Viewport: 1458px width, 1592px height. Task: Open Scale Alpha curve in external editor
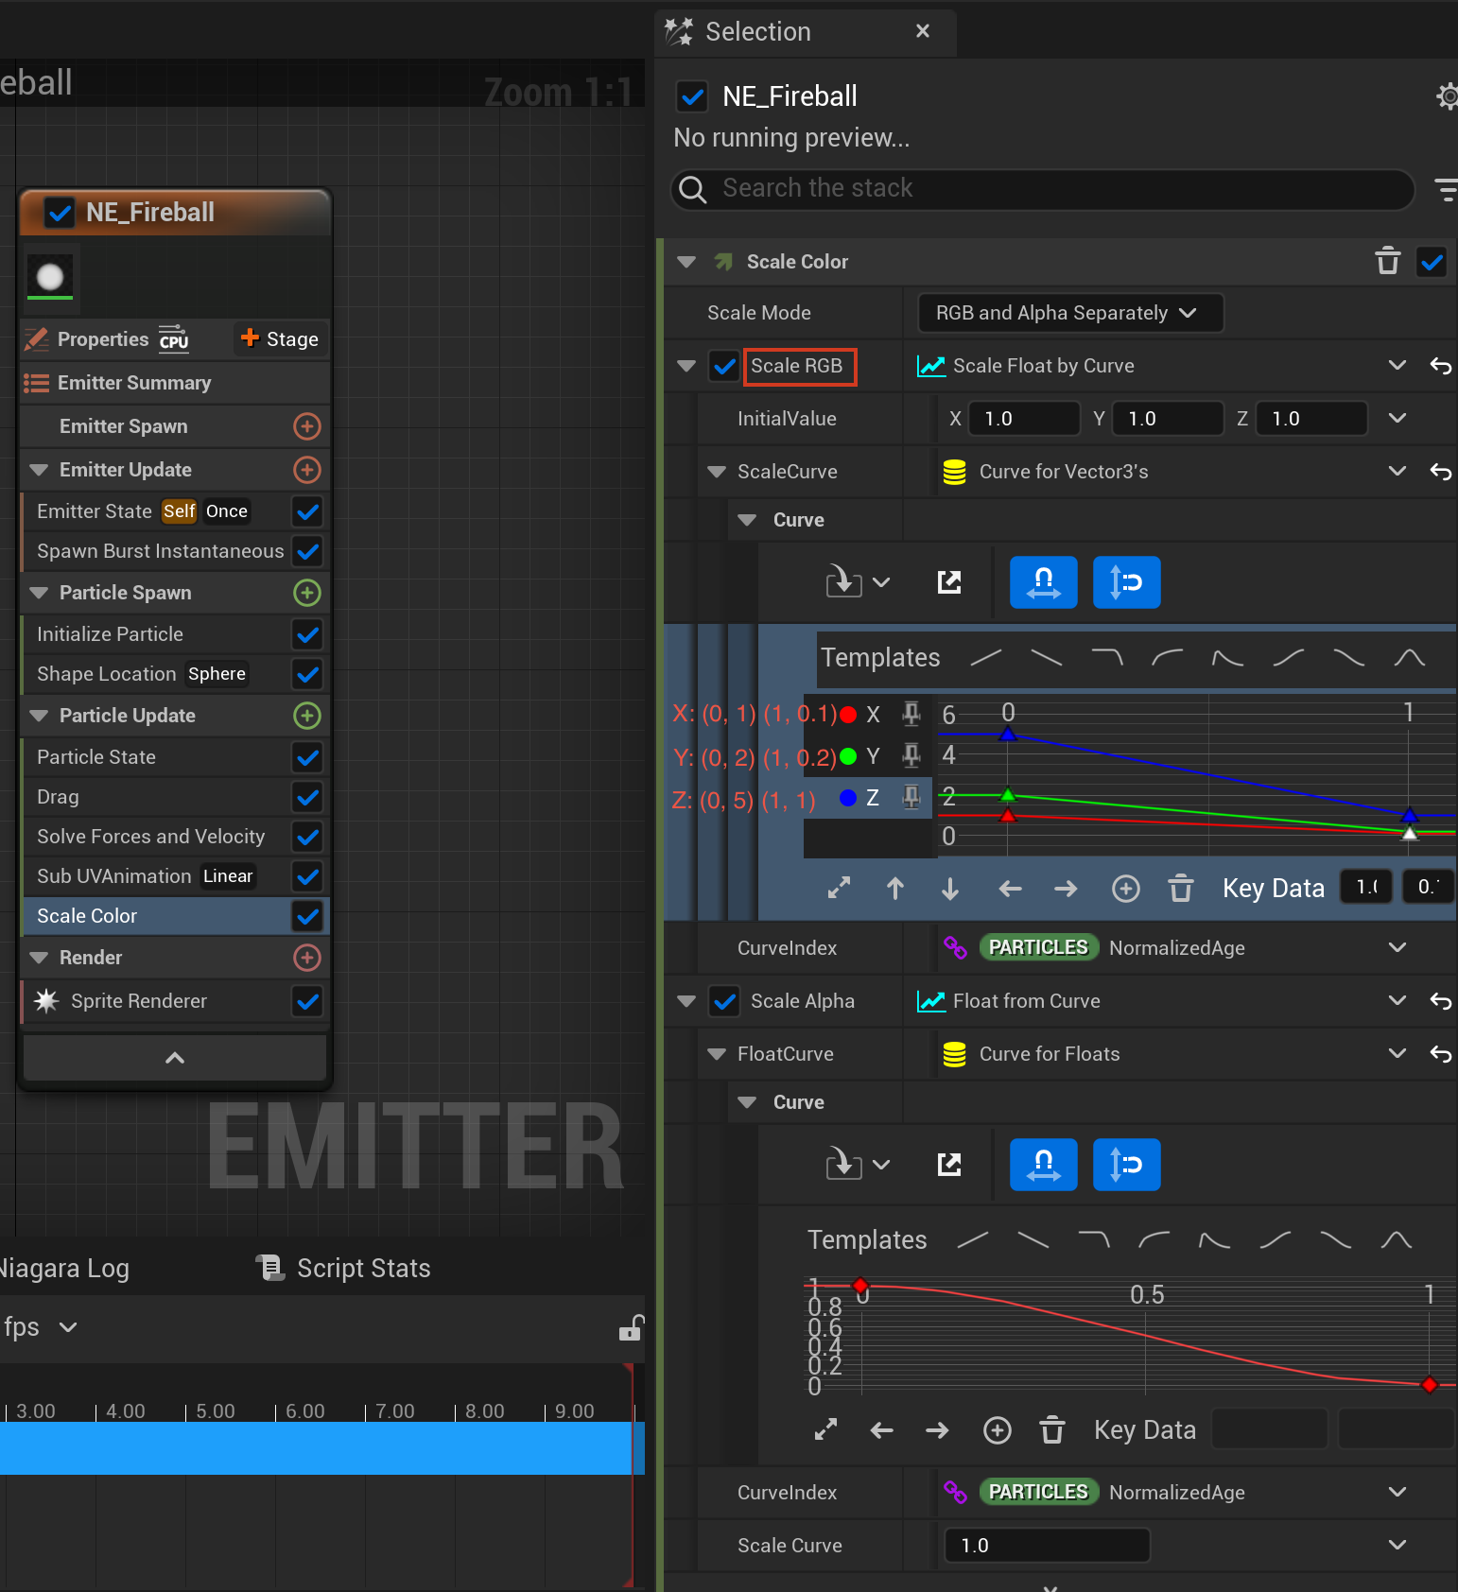[x=949, y=1165]
